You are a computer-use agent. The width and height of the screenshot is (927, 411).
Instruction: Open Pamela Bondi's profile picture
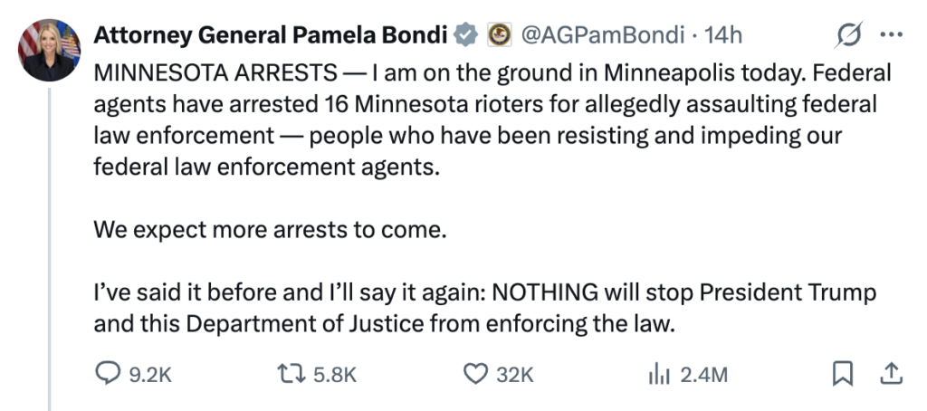click(x=50, y=48)
